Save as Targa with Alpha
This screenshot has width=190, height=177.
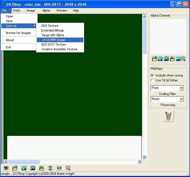(60, 35)
